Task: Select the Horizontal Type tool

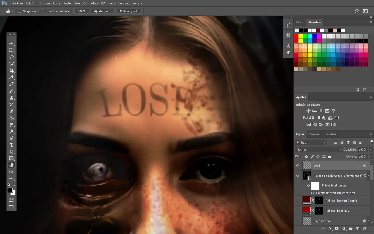Action: [x=11, y=145]
